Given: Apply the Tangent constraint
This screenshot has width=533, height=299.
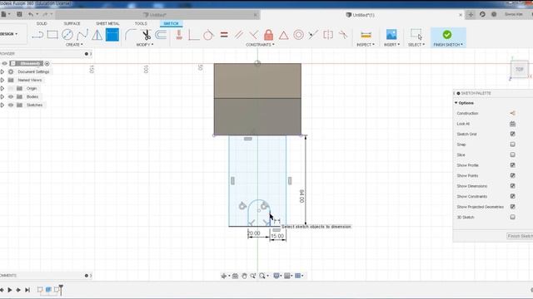Looking at the screenshot, I should [x=208, y=35].
